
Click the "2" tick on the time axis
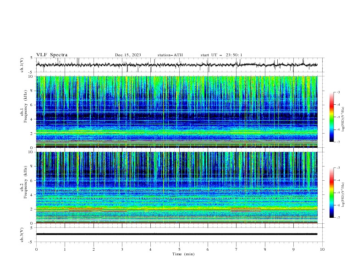[x=93, y=249]
